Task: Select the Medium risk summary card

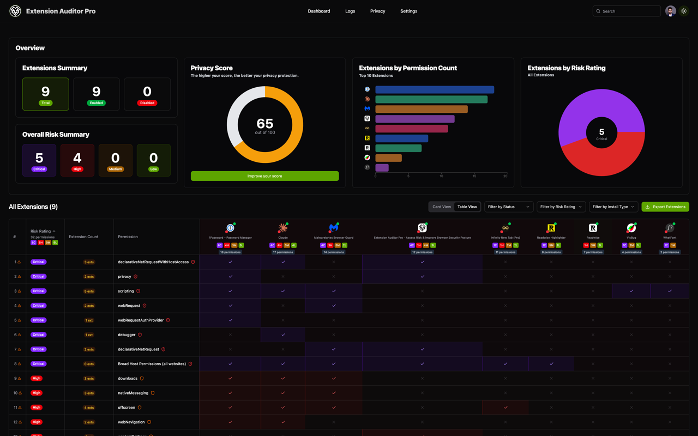Action: 116,160
